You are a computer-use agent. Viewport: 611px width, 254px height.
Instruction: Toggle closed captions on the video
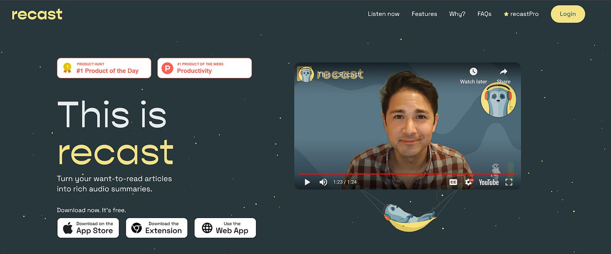453,182
